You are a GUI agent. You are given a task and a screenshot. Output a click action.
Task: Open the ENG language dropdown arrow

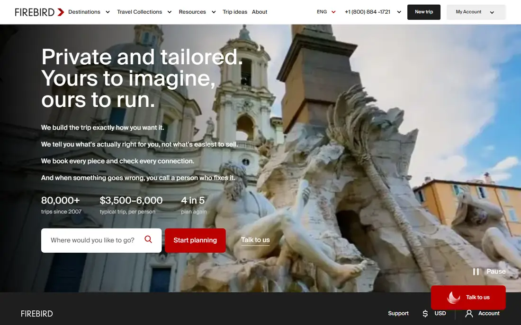pos(333,12)
